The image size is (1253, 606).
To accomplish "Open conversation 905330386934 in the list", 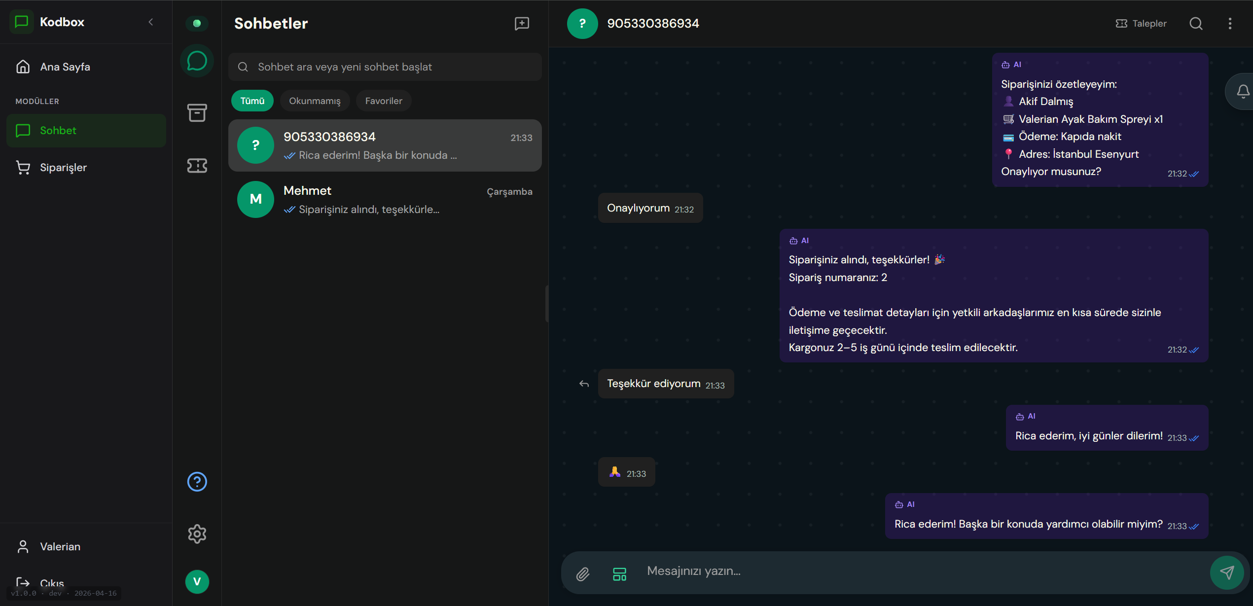I will [x=385, y=145].
